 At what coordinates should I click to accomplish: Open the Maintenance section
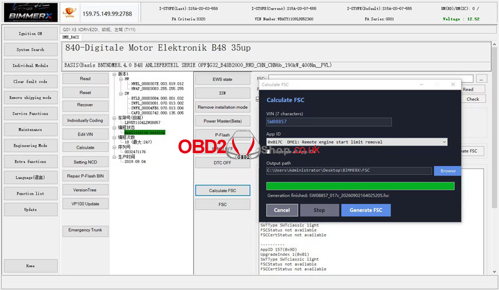31,129
